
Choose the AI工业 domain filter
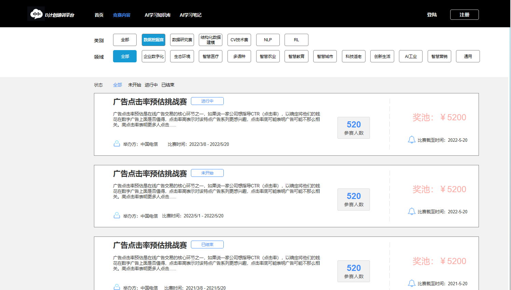click(x=411, y=56)
